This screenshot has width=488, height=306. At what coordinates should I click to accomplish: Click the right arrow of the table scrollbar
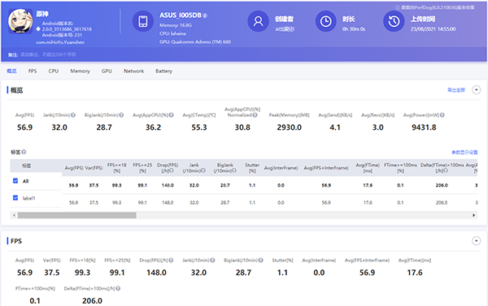[x=473, y=215]
